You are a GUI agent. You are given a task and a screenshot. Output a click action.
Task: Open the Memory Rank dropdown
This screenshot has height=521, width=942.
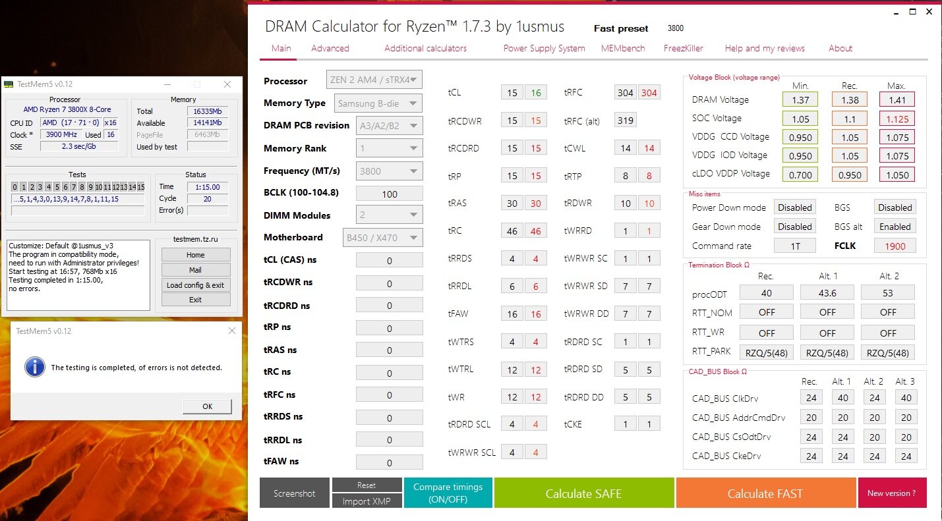pos(389,148)
